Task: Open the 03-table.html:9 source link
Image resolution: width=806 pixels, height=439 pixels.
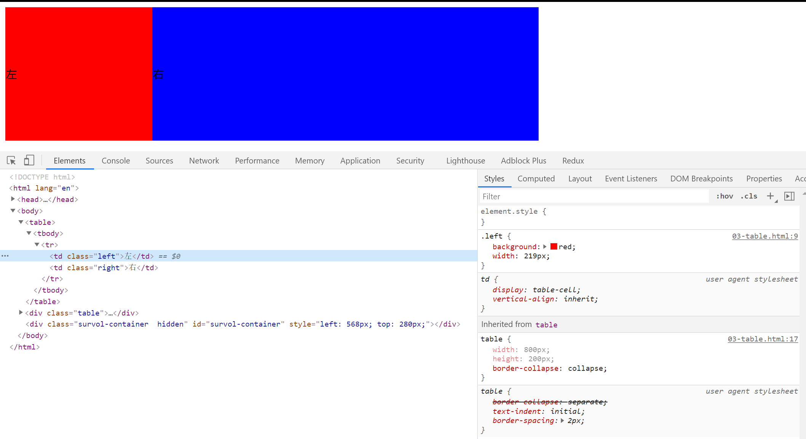Action: [x=765, y=236]
